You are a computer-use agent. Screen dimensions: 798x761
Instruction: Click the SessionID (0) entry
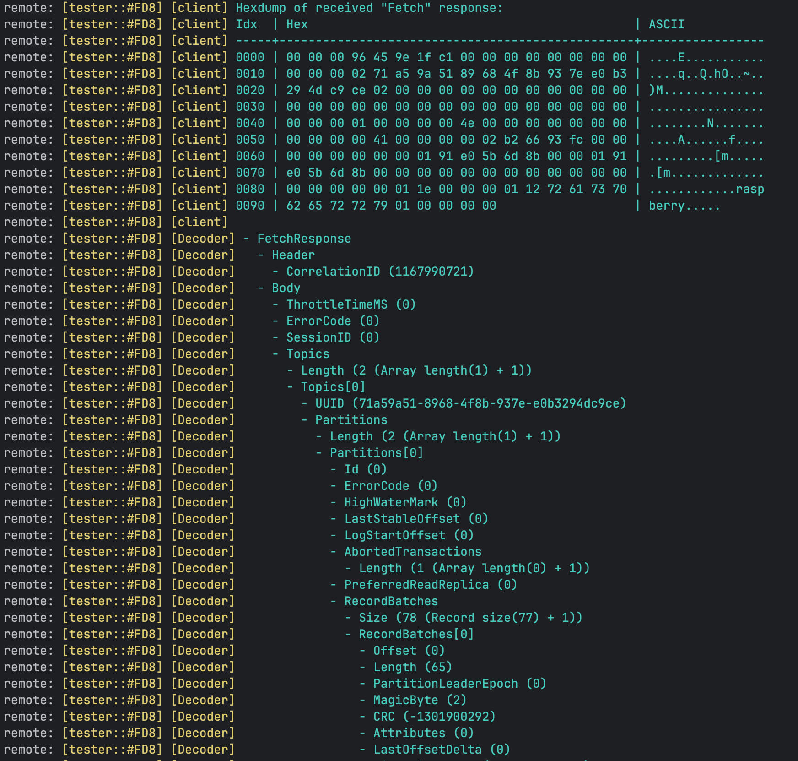[x=333, y=338]
